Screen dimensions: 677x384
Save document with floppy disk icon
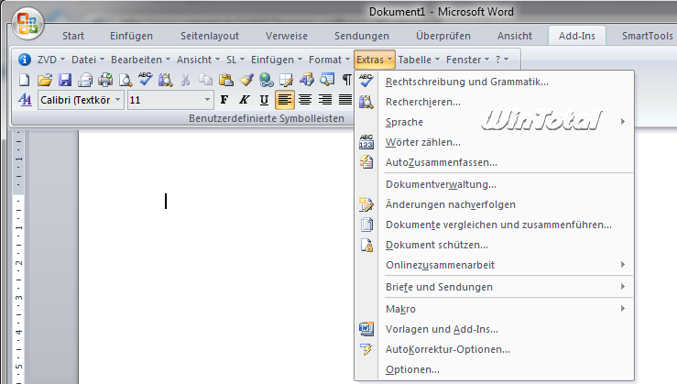point(65,80)
